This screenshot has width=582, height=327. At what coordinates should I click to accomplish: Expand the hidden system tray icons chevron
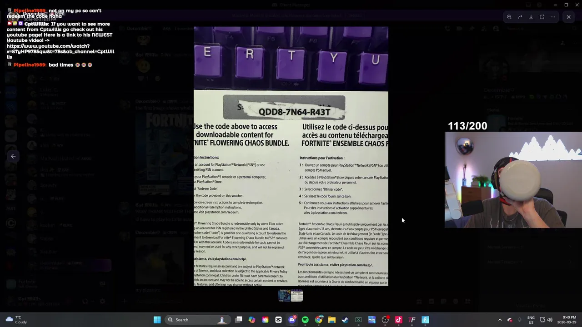500,320
